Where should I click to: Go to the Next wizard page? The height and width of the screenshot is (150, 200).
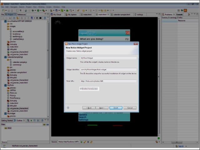pos(102,108)
